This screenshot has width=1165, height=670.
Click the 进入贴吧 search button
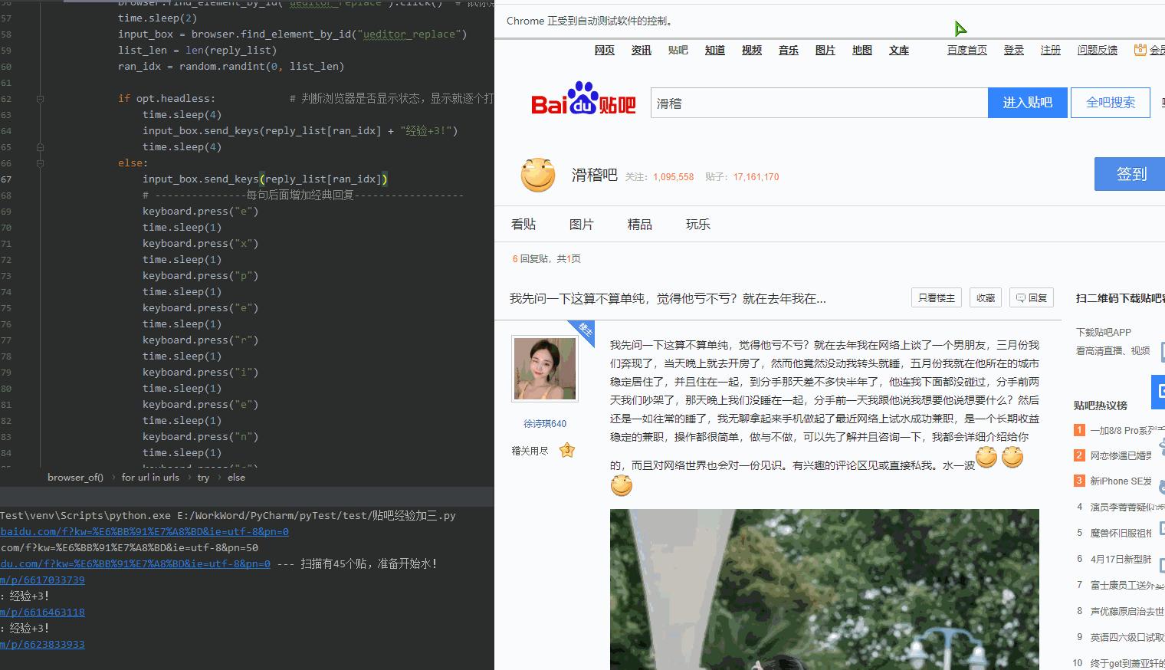click(x=1028, y=102)
